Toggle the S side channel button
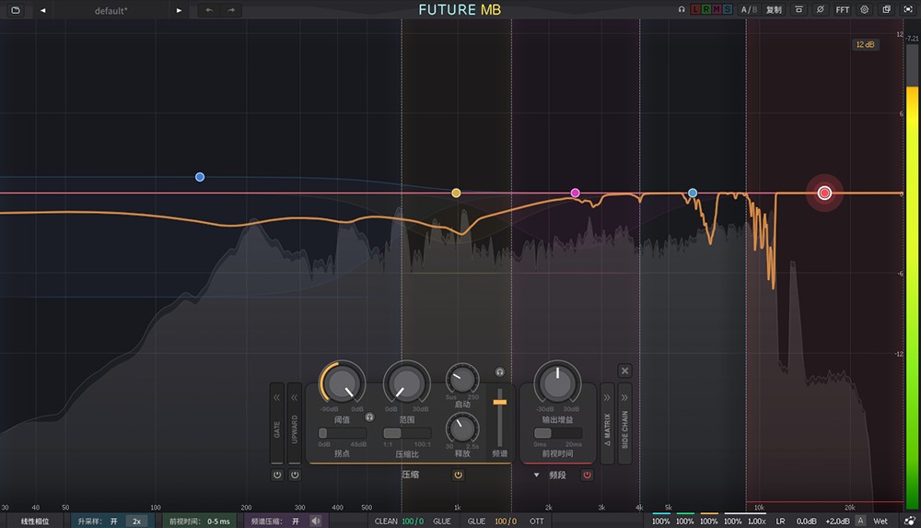 point(728,9)
